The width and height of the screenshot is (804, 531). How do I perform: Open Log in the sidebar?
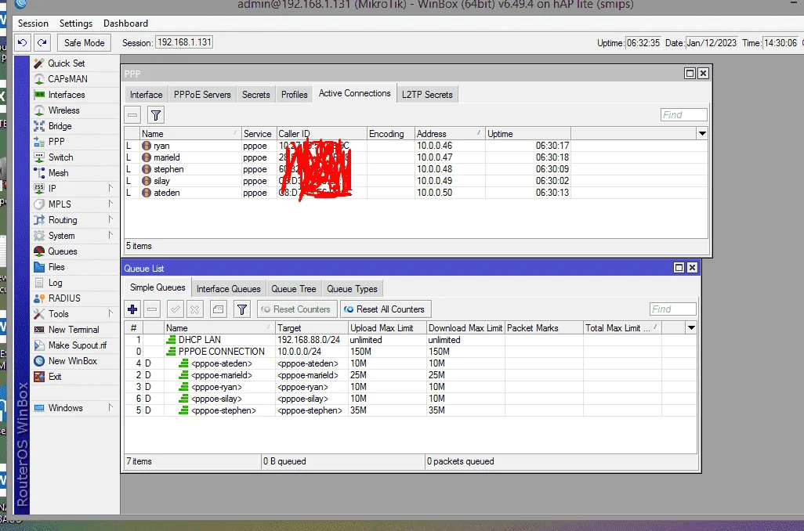[x=55, y=283]
